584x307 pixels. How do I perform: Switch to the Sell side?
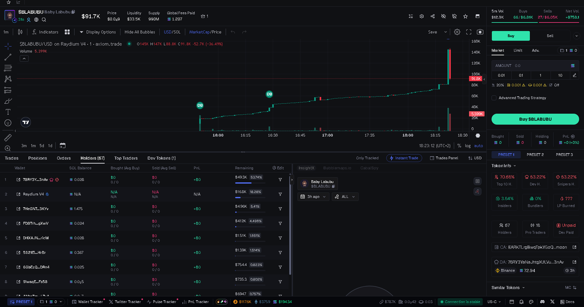pyautogui.click(x=550, y=36)
